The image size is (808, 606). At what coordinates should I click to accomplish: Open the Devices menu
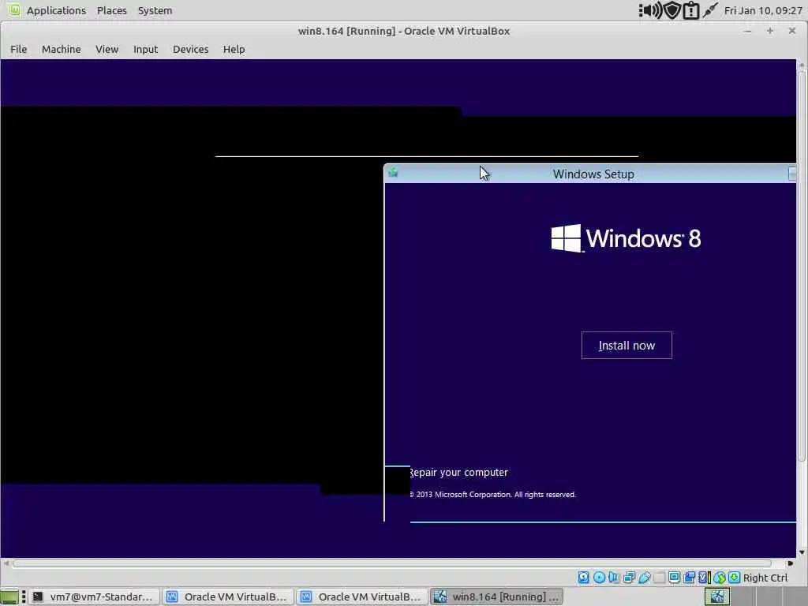[x=191, y=49]
